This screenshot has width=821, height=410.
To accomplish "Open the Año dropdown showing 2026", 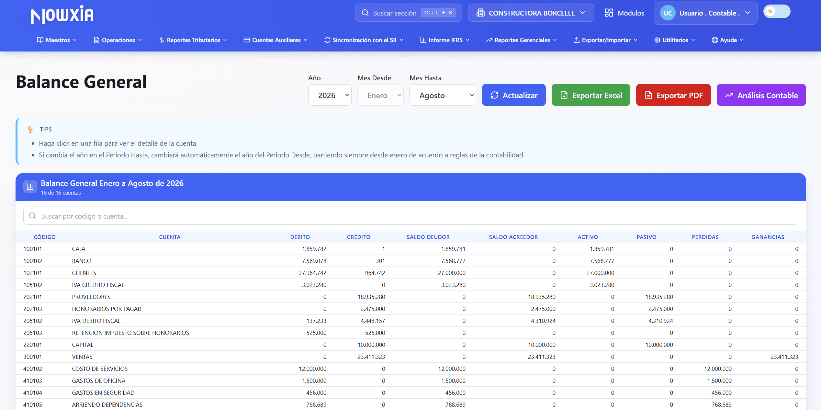I will click(x=330, y=95).
